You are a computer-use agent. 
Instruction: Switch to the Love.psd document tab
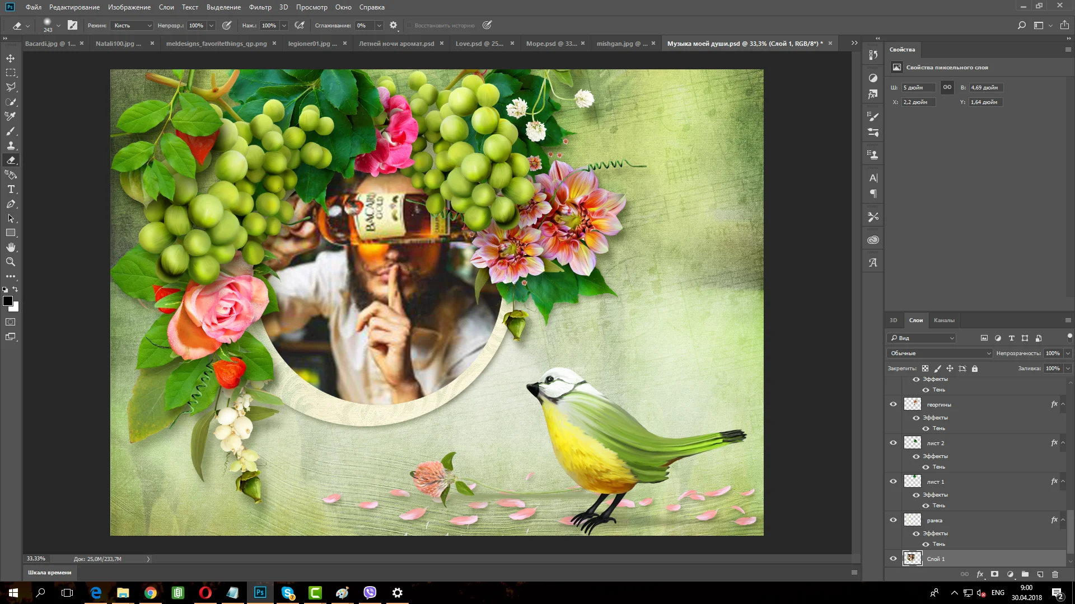(x=479, y=44)
